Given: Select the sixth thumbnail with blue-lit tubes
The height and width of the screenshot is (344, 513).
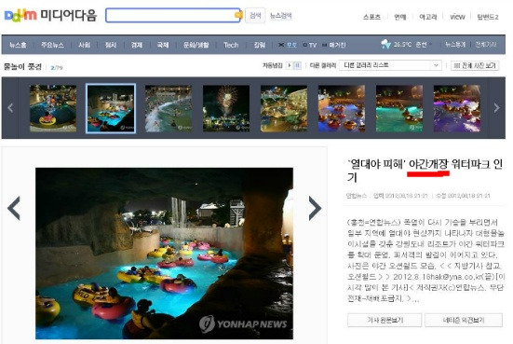Looking at the screenshot, I should (x=342, y=108).
